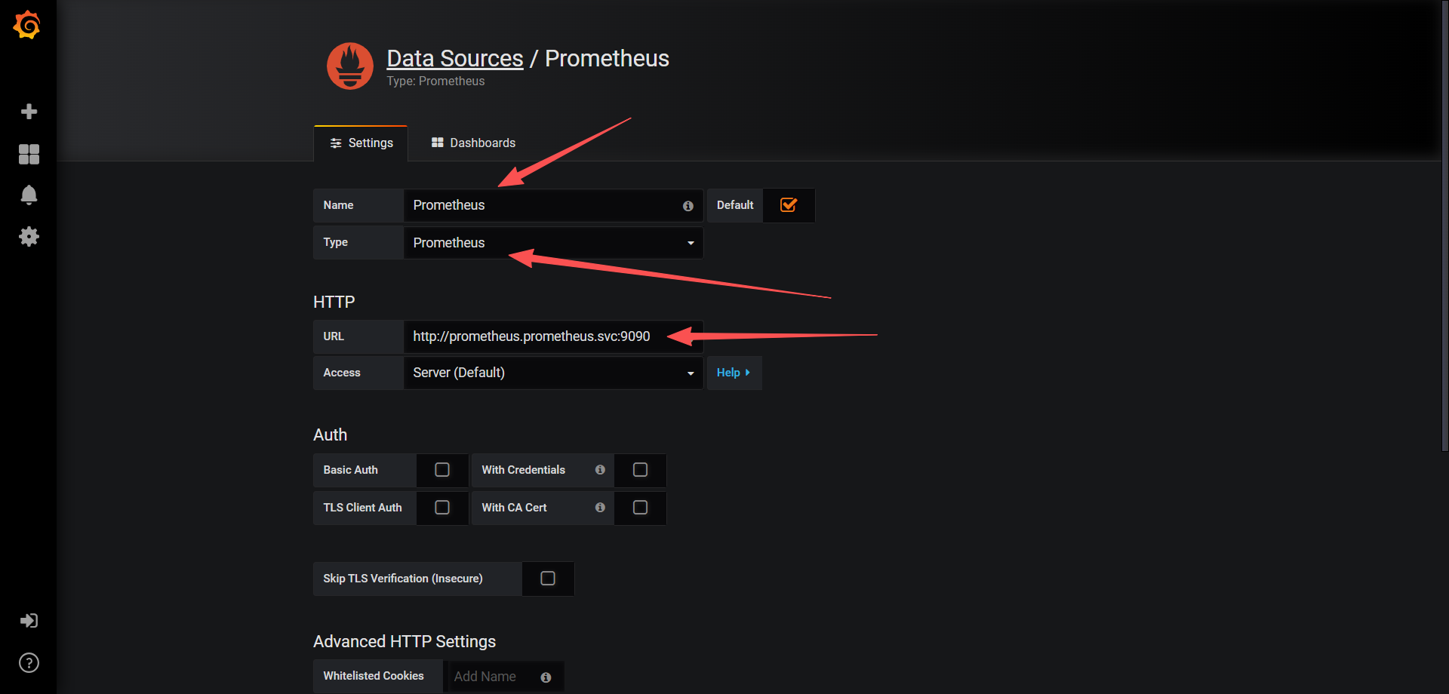The height and width of the screenshot is (694, 1449).
Task: Click the 'HTTP' section heading
Action: click(334, 302)
